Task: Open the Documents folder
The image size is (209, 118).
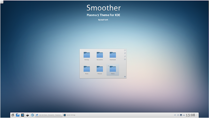Action: click(100, 56)
